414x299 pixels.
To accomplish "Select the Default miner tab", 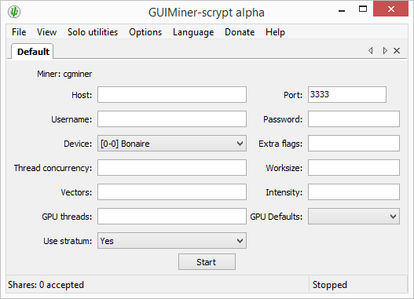I will tap(33, 52).
